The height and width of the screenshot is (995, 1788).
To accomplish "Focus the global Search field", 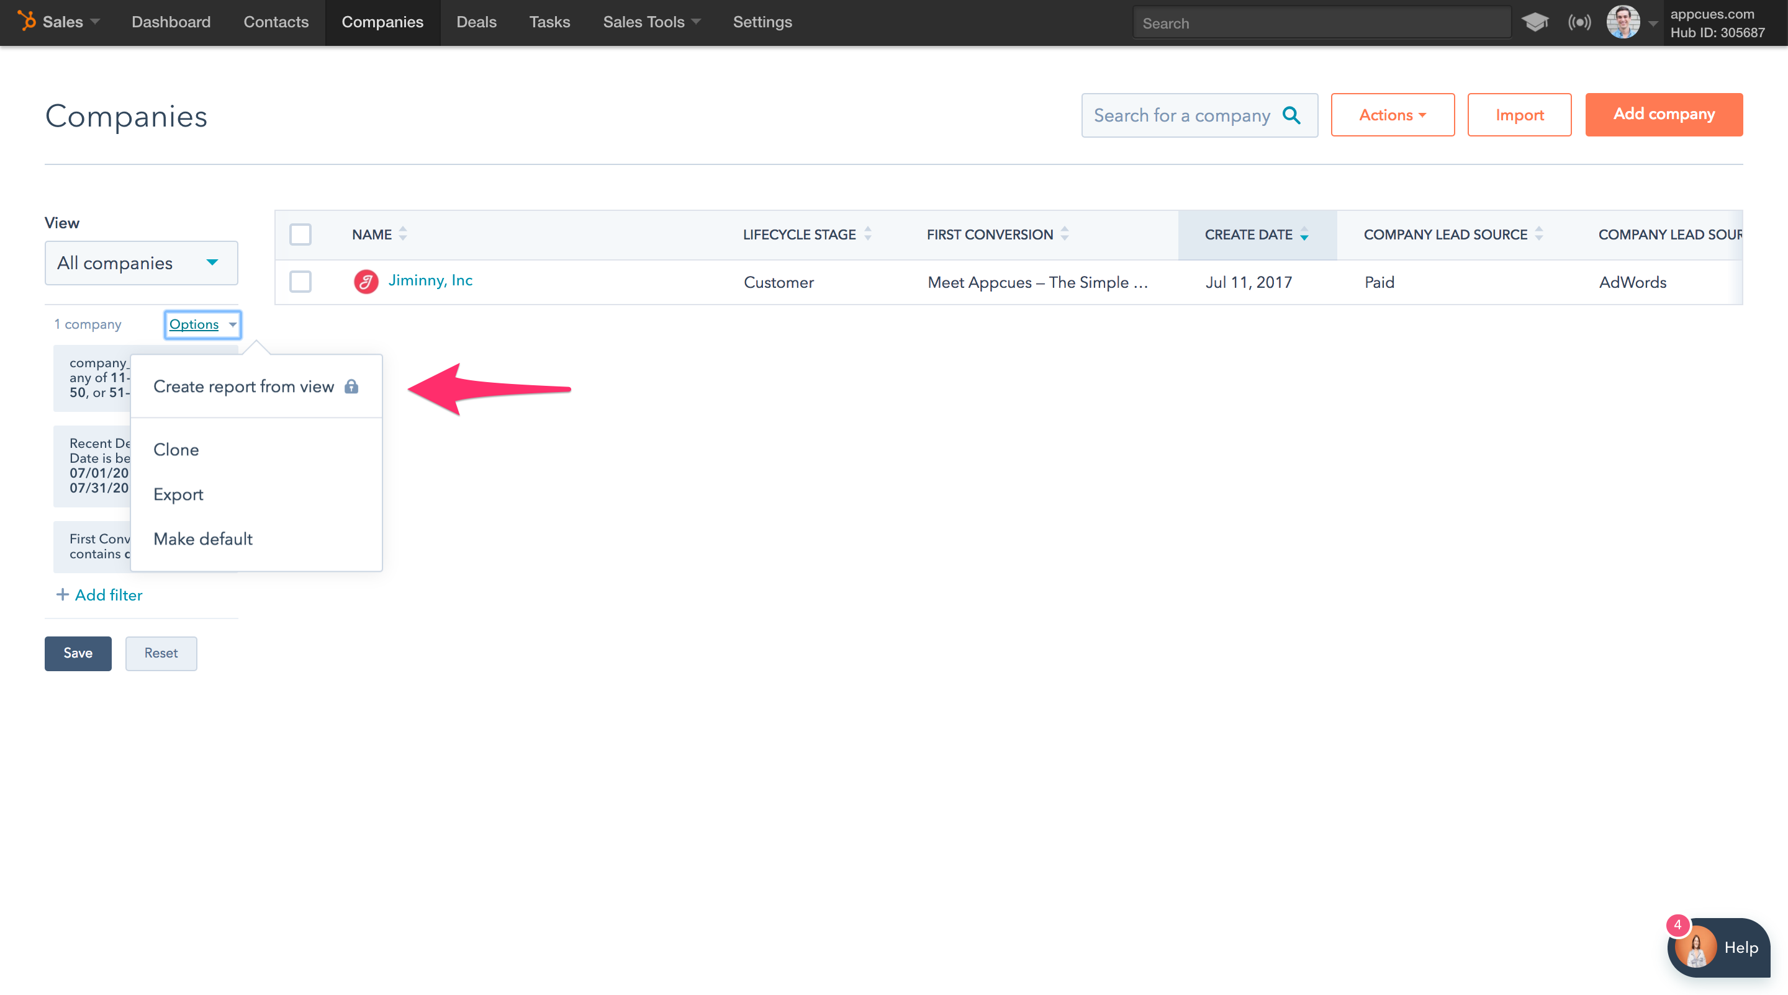I will [1322, 23].
